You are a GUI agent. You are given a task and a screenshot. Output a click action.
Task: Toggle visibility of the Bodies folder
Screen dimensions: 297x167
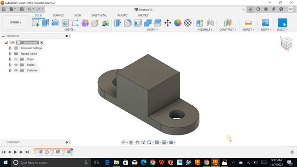(x=16, y=65)
